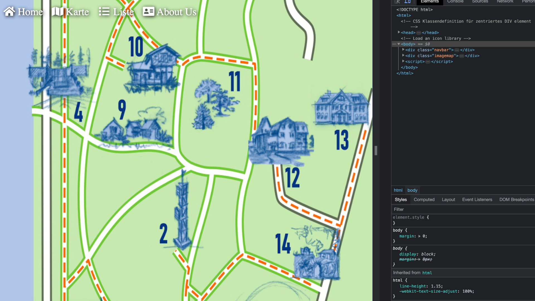Switch to the Console tab
535x301 pixels.
[x=455, y=2]
